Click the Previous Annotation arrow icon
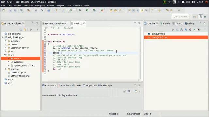 pyautogui.click(x=159, y=10)
